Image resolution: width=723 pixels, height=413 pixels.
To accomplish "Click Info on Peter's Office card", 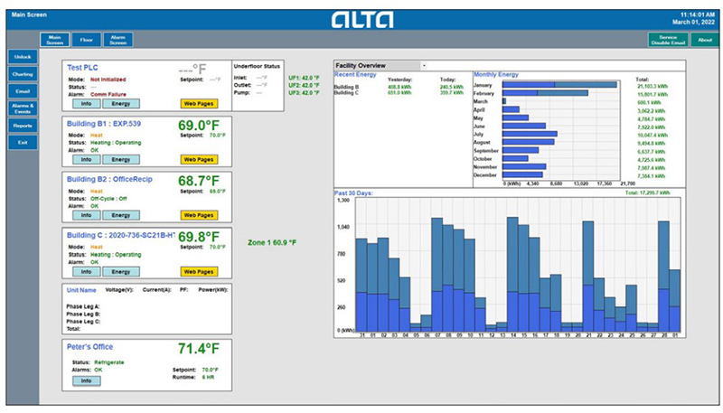I will [86, 380].
